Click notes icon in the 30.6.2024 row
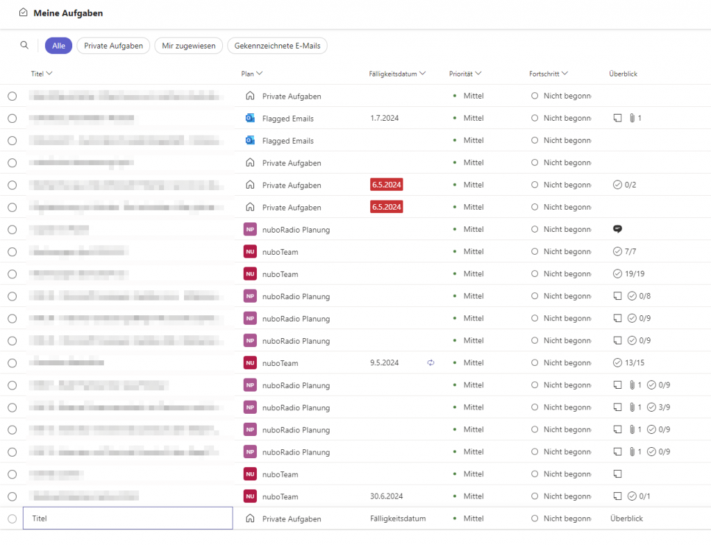Viewport: 711px width, 545px height. pos(617,496)
